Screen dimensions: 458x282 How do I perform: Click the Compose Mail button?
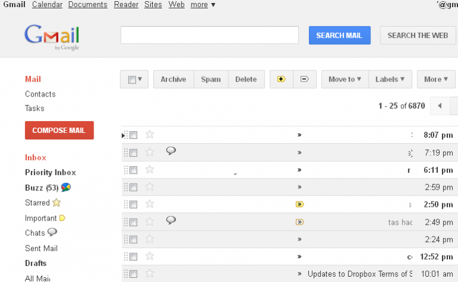tap(59, 130)
